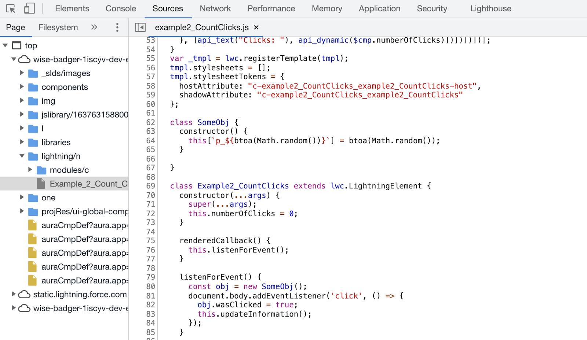Close the example2_CountClicks.js file tab
This screenshot has height=340, width=587.
coord(256,27)
